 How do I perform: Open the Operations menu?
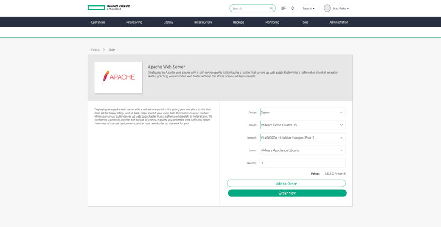click(98, 22)
